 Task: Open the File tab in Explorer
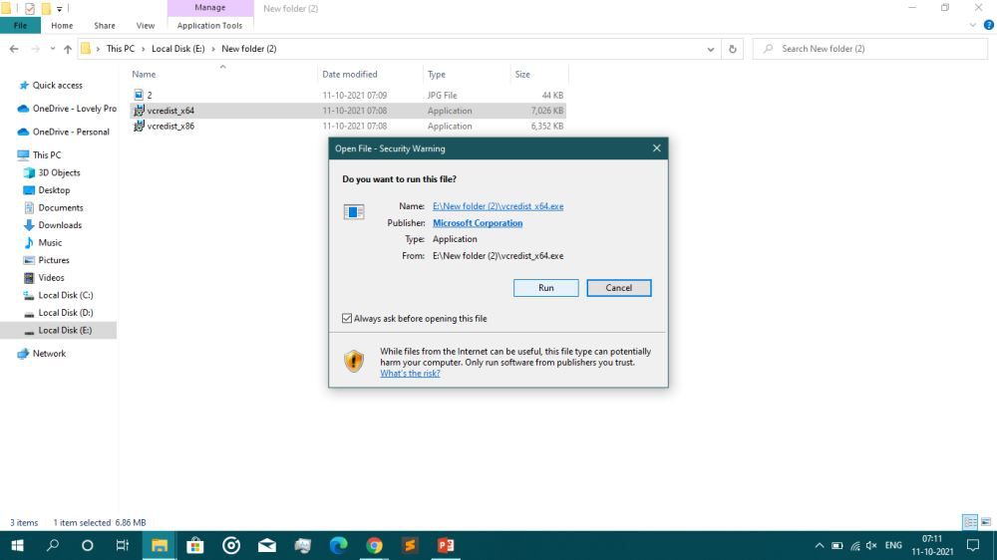click(x=20, y=26)
